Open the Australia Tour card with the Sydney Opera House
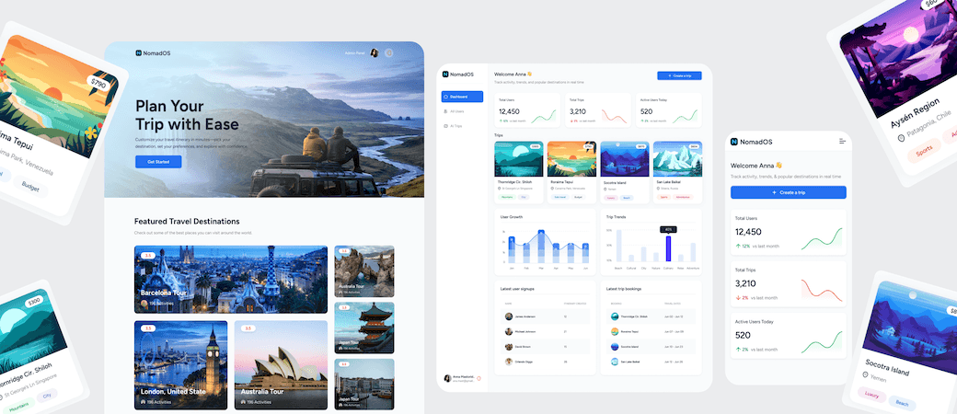 click(281, 365)
